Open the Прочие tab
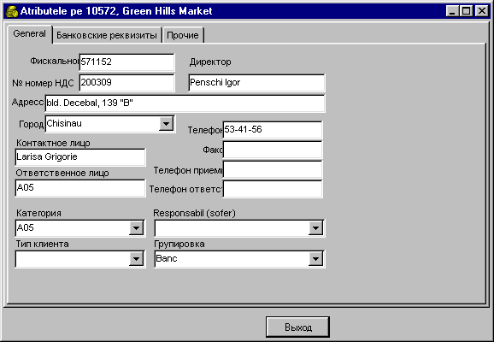The height and width of the screenshot is (342, 494). pos(183,35)
